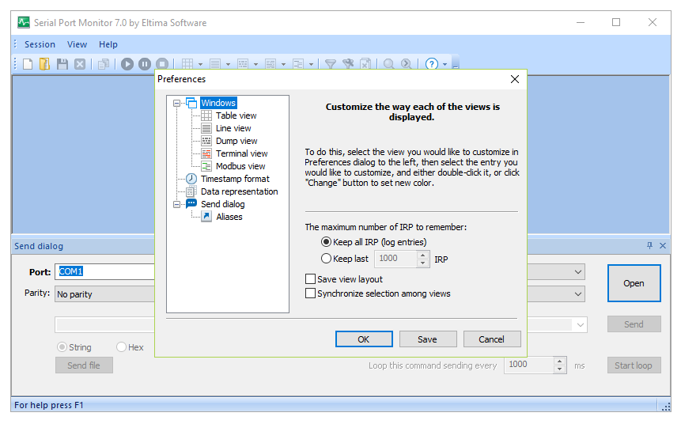The image size is (681, 424).
Task: Select Aliases in preferences tree
Action: (229, 217)
